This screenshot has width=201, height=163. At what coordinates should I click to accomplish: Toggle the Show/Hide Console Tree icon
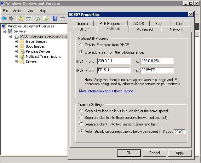(29, 19)
